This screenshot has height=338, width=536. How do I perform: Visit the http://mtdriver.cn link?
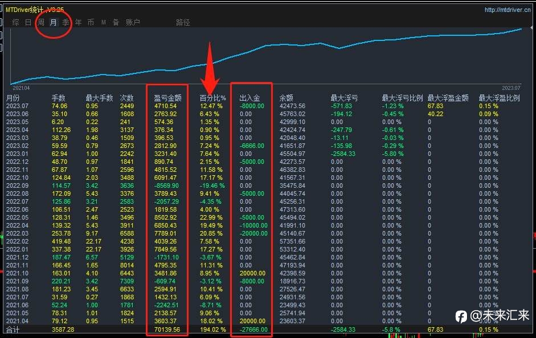[508, 10]
